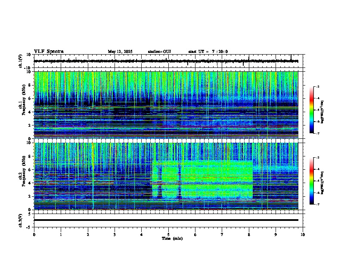Click time axis tick label "5"

(168, 235)
